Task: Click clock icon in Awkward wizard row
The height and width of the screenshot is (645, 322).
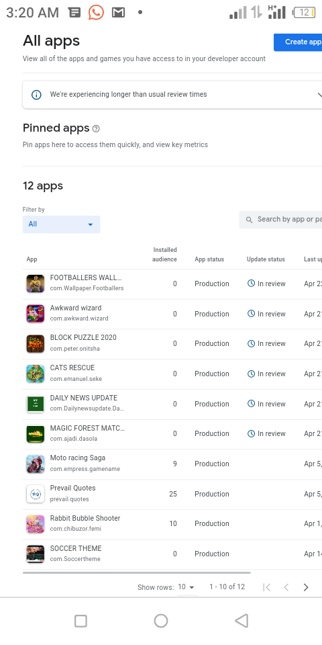Action: pyautogui.click(x=252, y=314)
